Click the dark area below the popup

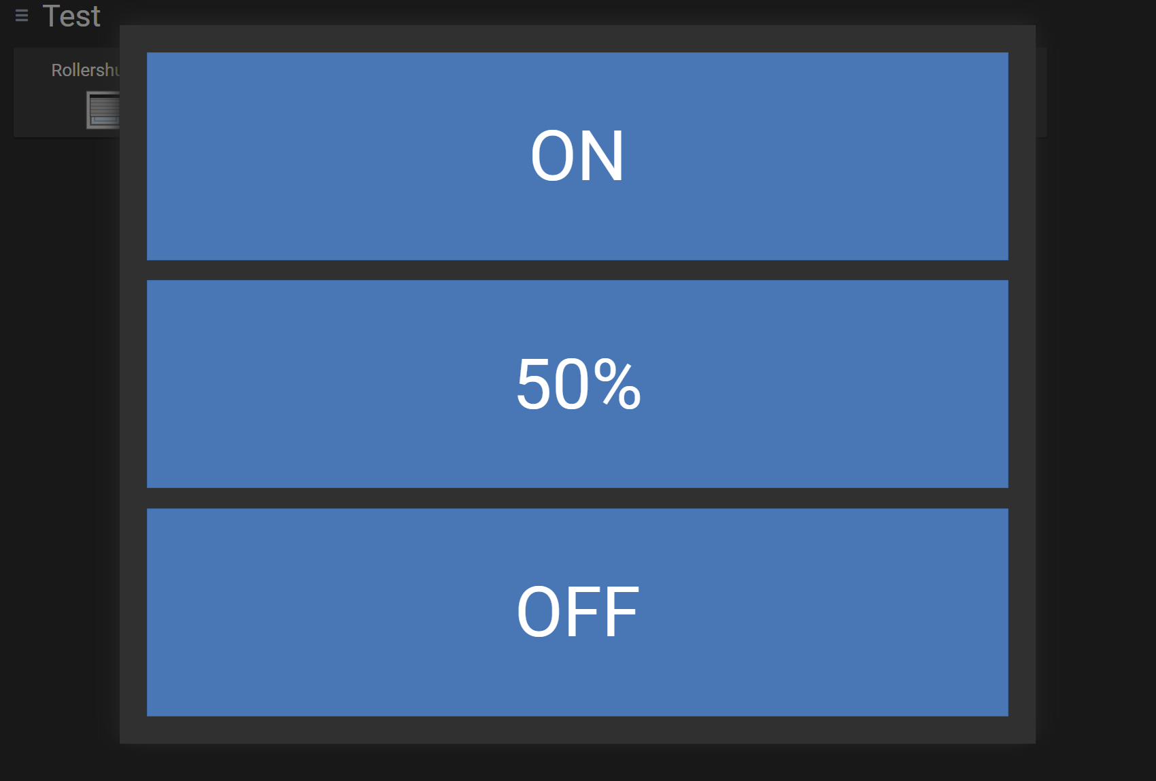[578, 763]
